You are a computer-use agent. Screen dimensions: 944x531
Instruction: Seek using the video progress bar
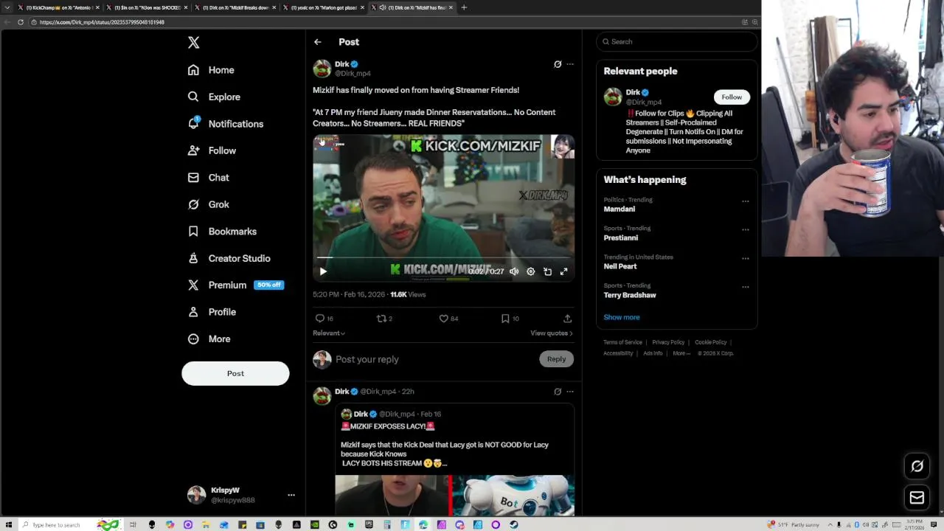tap(443, 258)
